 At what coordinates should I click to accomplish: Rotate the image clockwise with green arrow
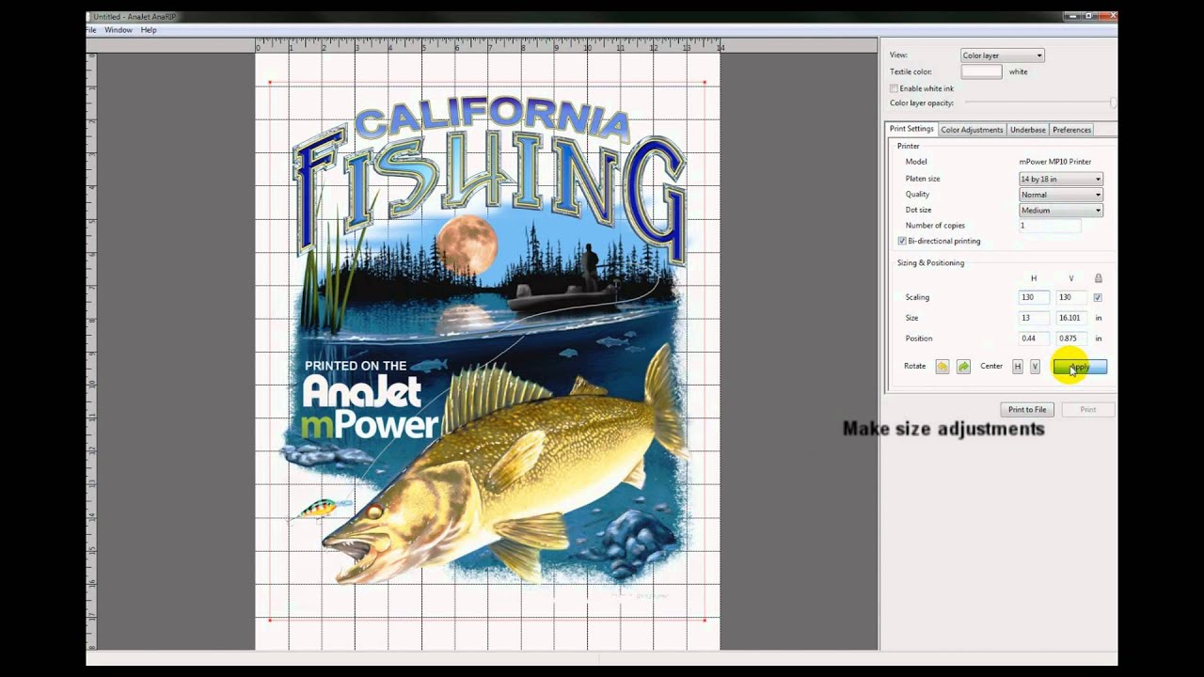click(x=963, y=367)
